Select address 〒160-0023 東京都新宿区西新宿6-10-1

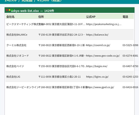[x=62, y=45]
